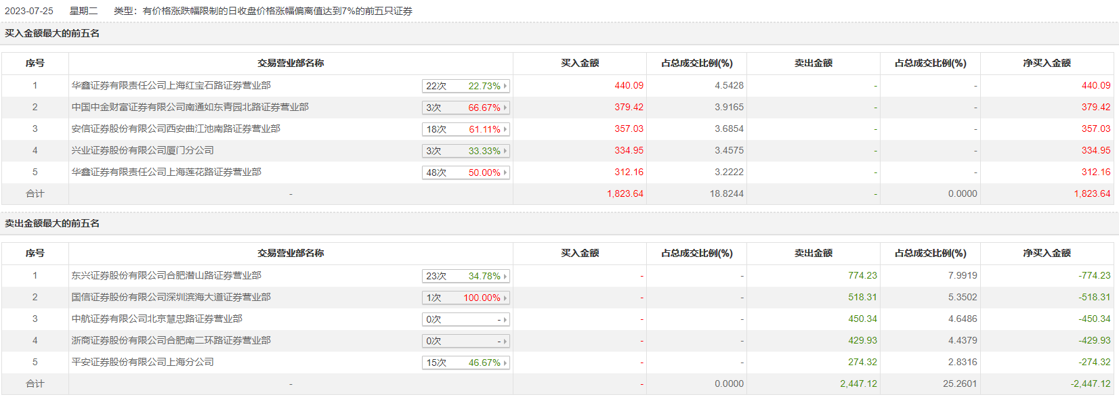Click 安信证券西安曲江池南路证券营业部 name
Viewport: 1119px width, 397px height.
pyautogui.click(x=176, y=129)
